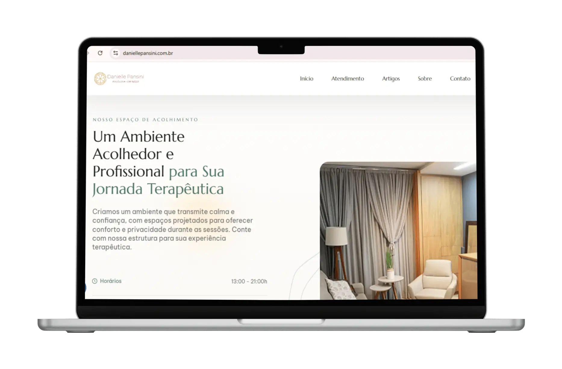This screenshot has height=369, width=562.
Task: Click the green 'Jornada Terapêutica' heading text
Action: coord(158,189)
